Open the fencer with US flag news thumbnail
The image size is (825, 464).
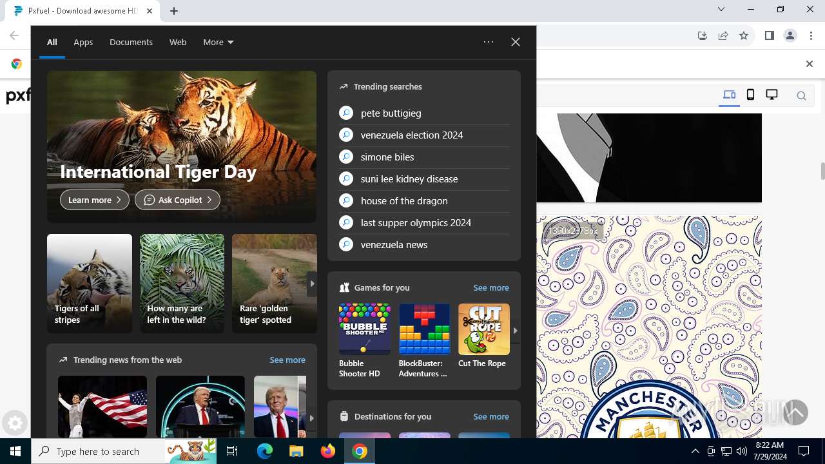102,407
